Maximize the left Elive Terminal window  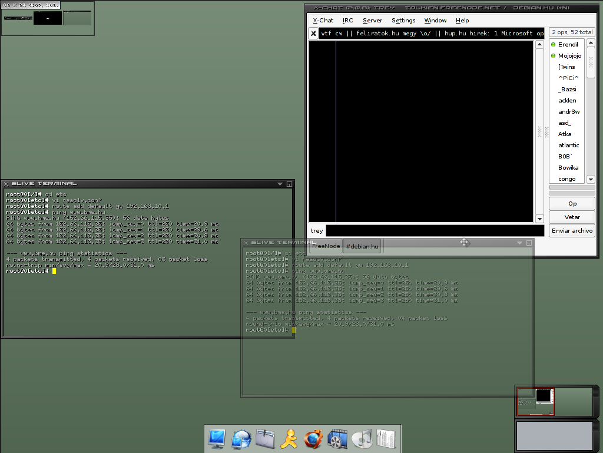[x=289, y=184]
